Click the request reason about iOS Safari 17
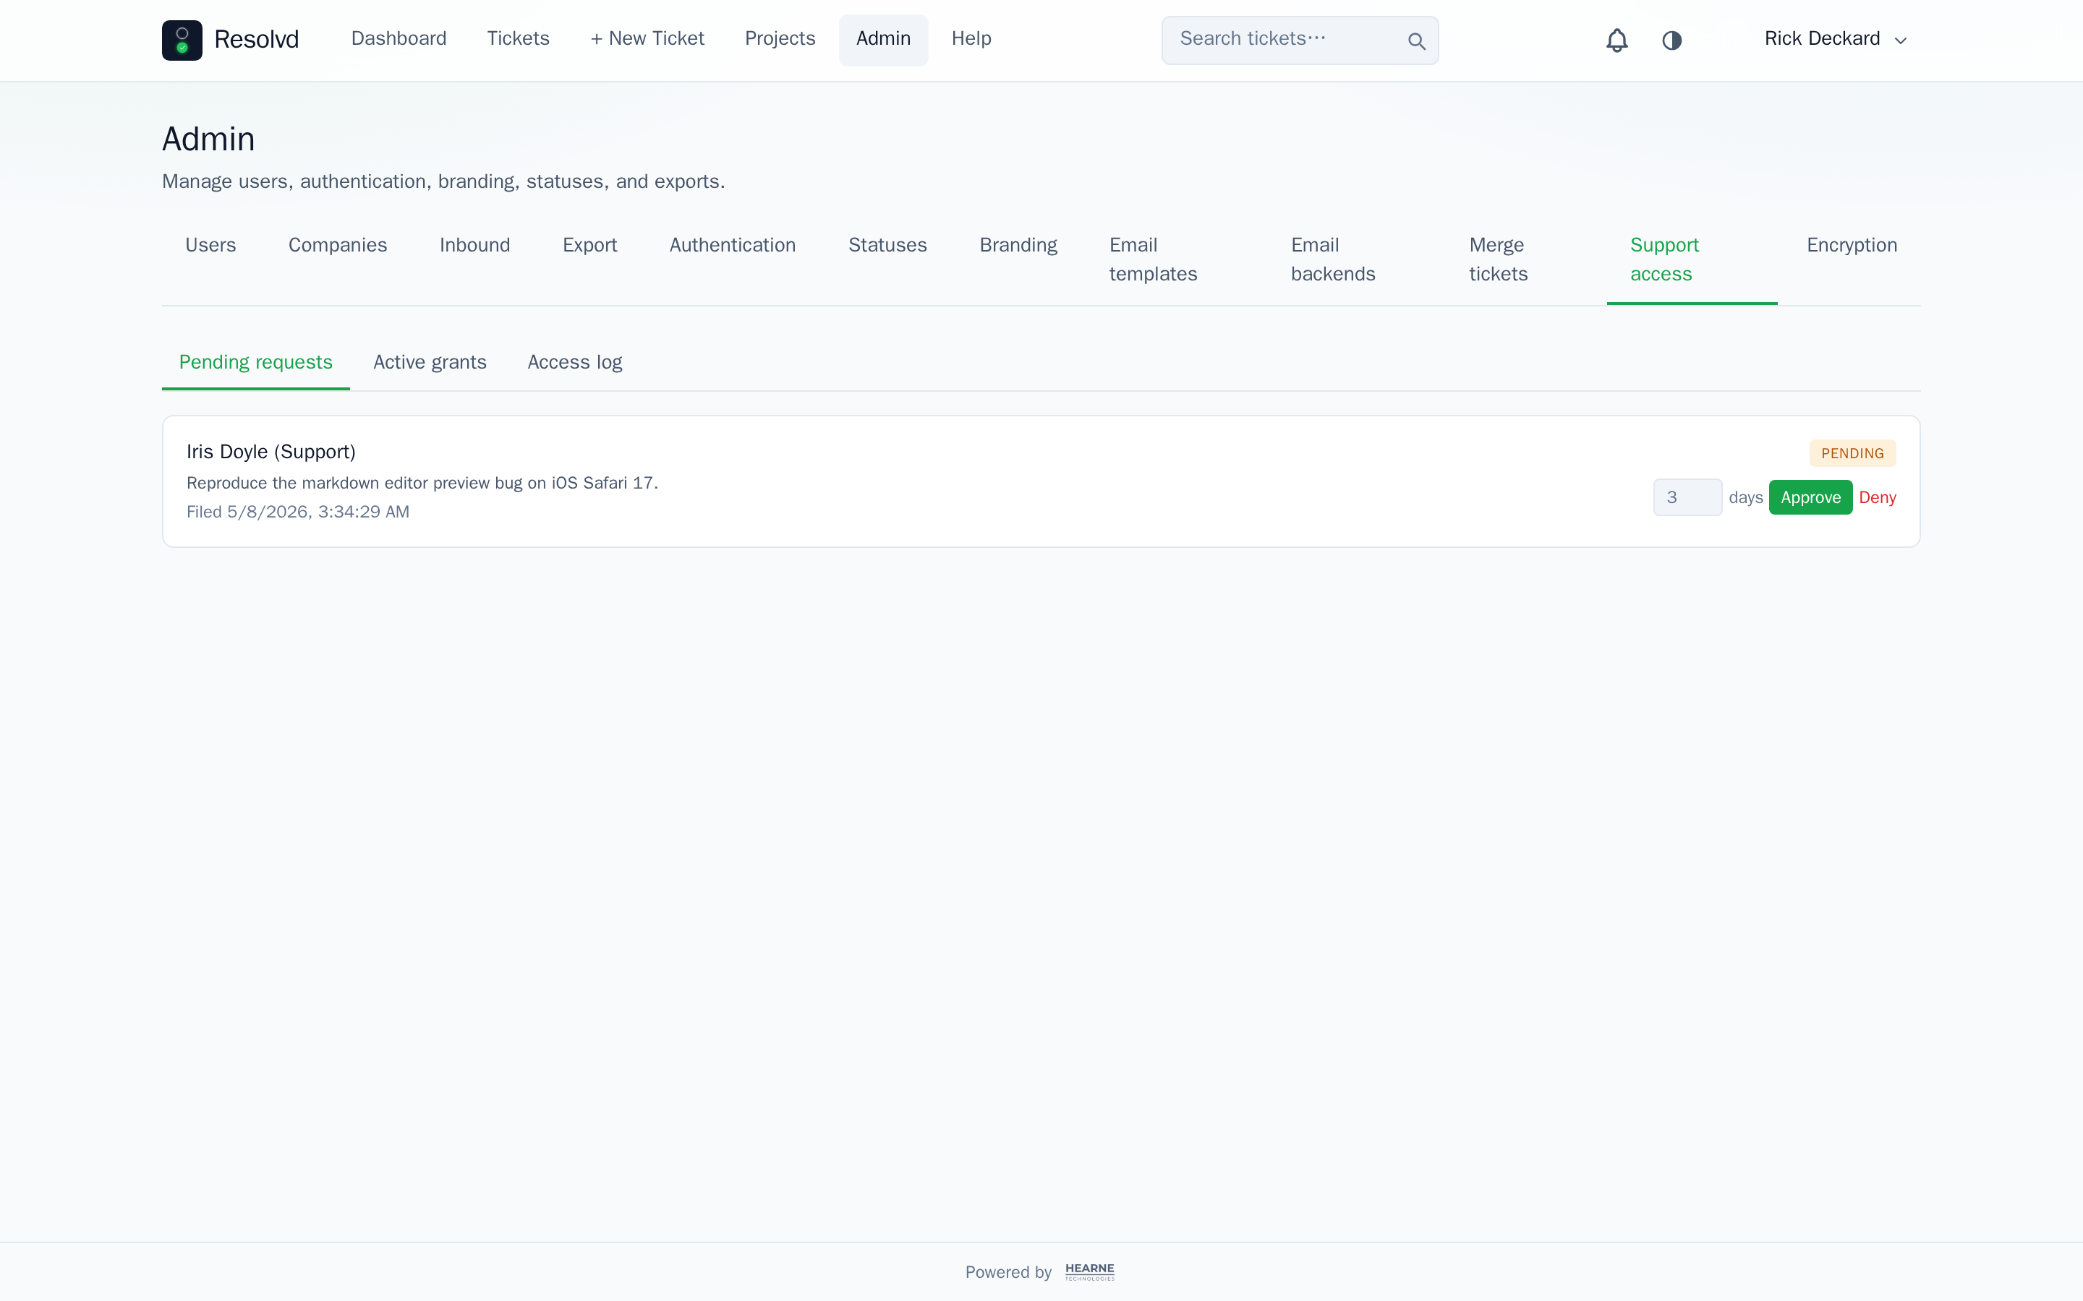Image resolution: width=2083 pixels, height=1301 pixels. pos(422,483)
